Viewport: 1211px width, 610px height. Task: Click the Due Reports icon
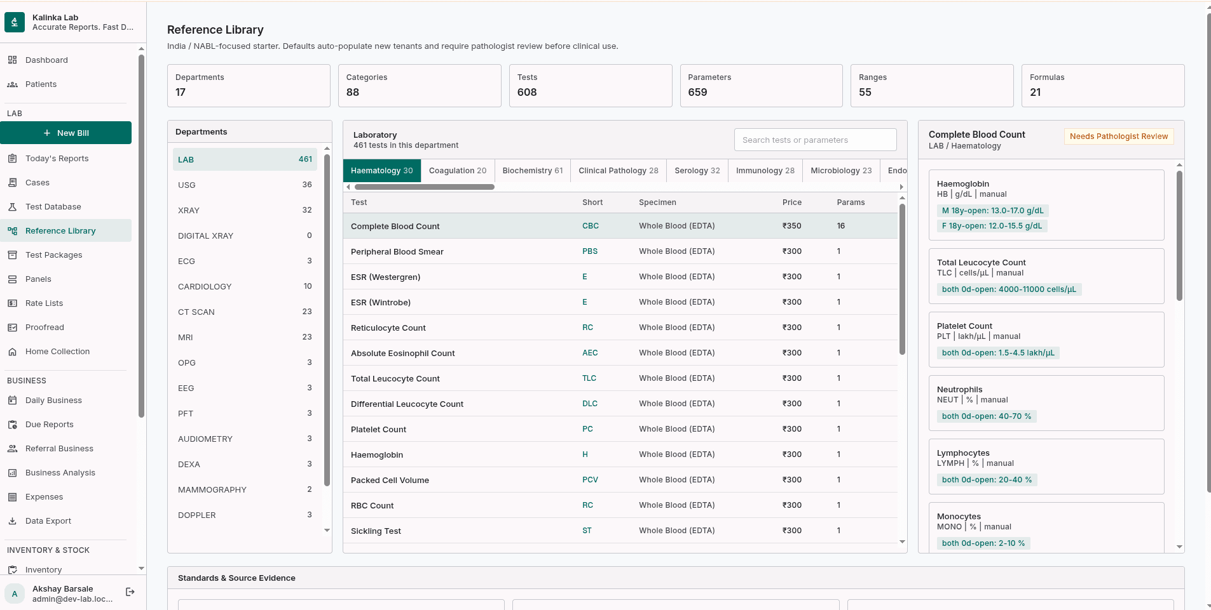[12, 424]
